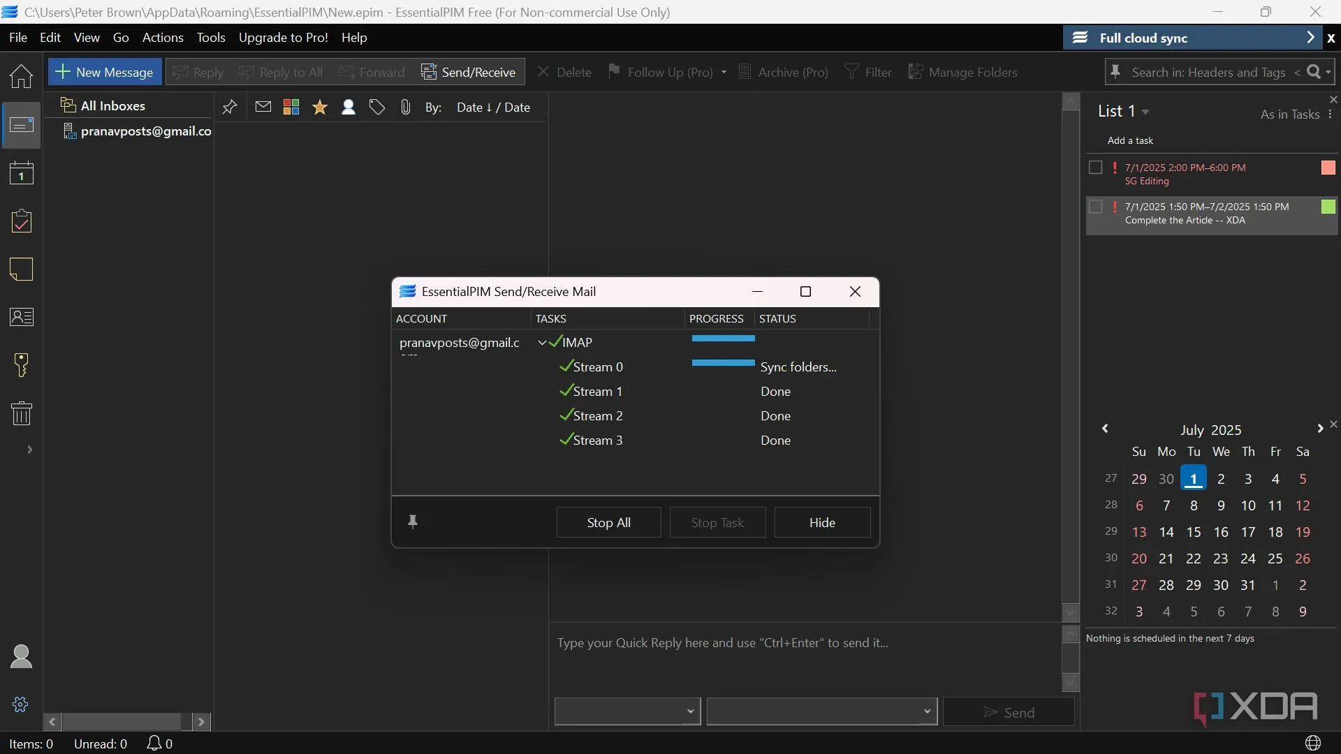Click red color swatch on SG Editing
Viewport: 1341px width, 754px height.
coord(1328,168)
